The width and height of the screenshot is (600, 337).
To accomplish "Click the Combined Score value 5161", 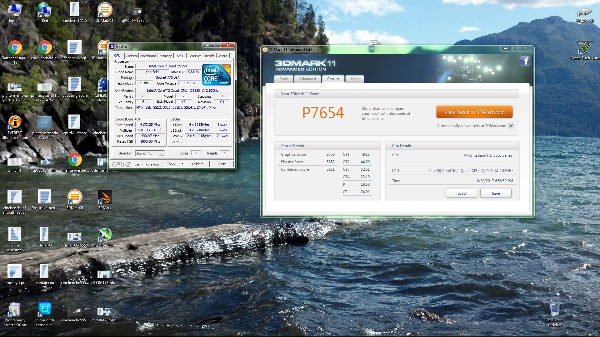I will pos(330,169).
